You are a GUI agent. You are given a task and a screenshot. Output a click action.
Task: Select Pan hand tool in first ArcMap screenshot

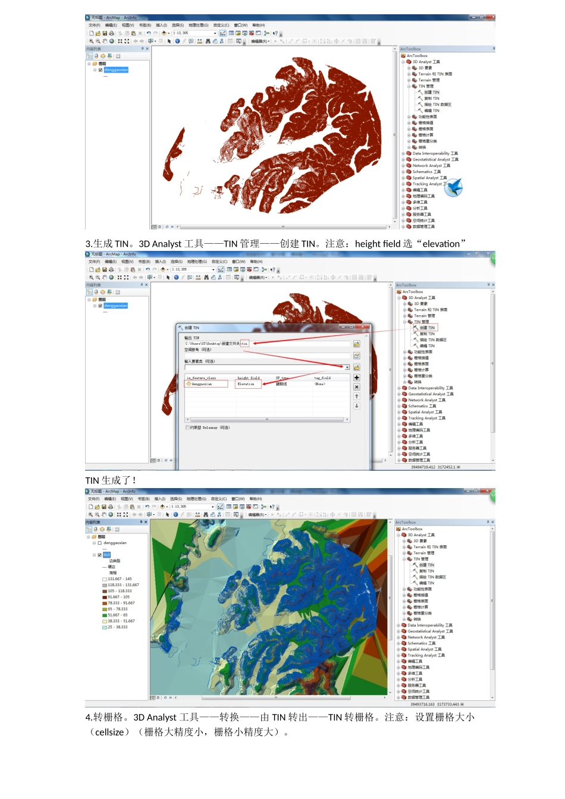point(105,41)
